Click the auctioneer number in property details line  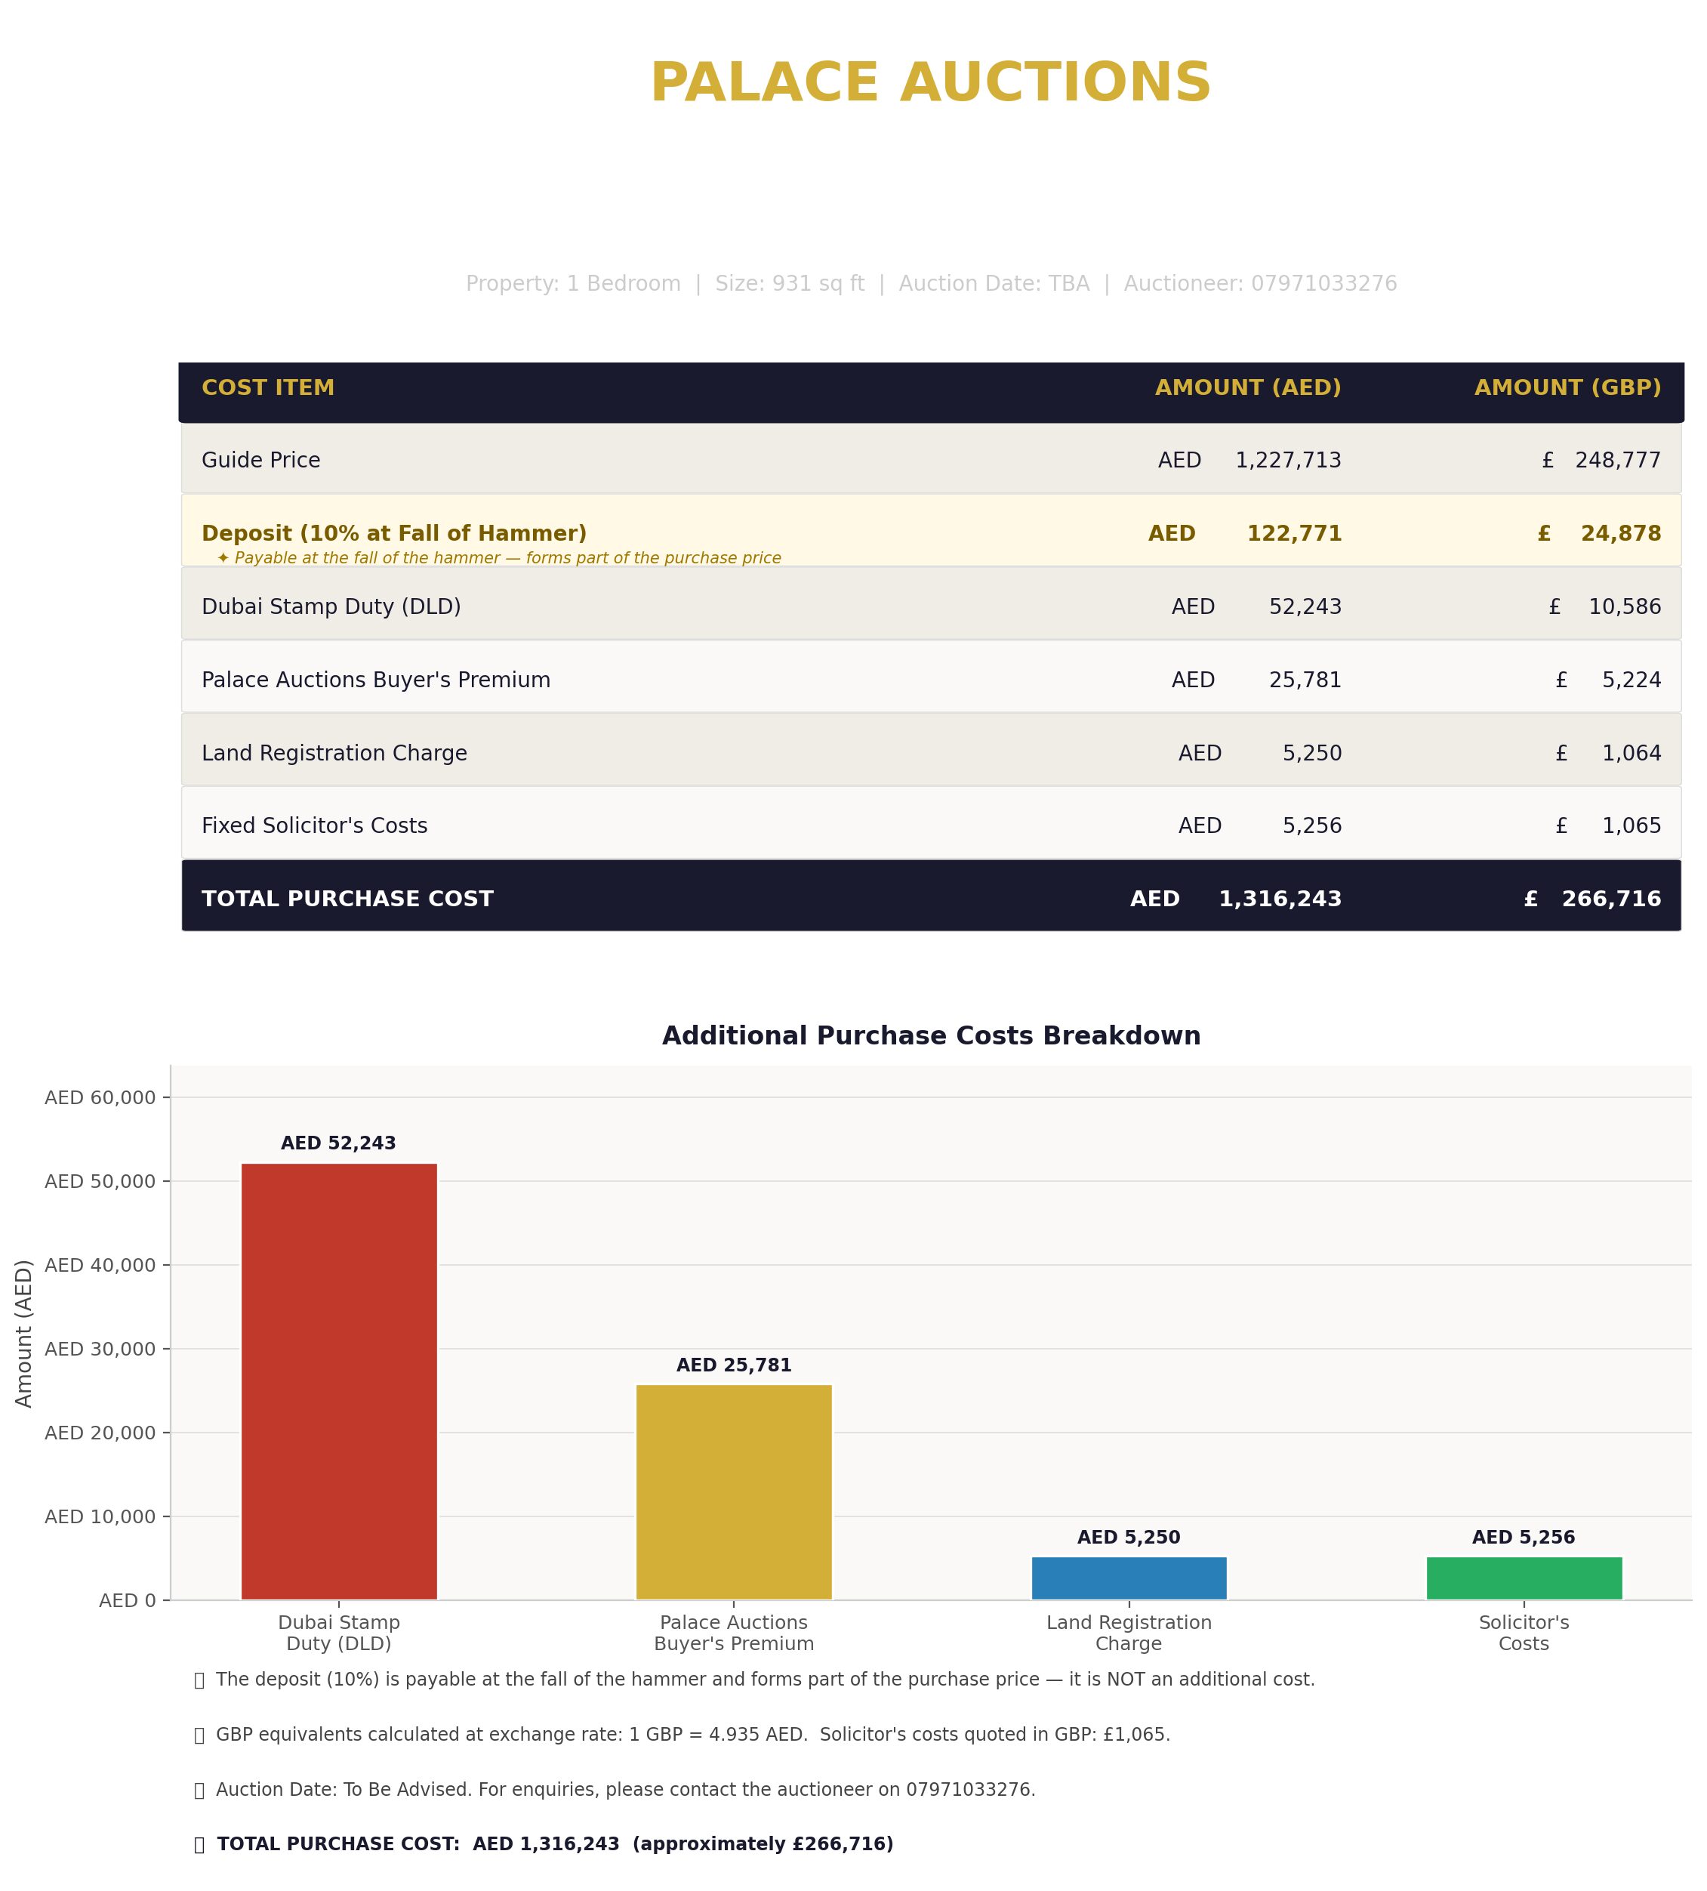1323,284
